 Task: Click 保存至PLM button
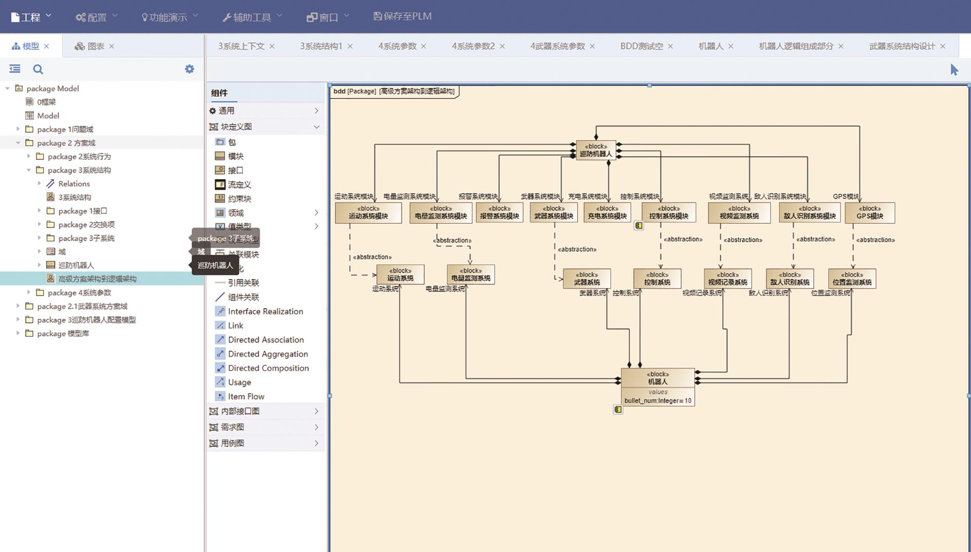[x=402, y=16]
